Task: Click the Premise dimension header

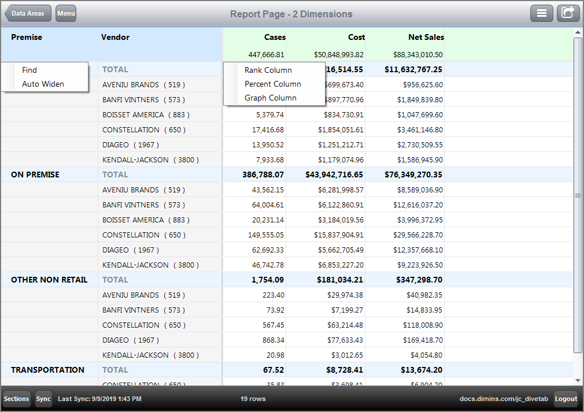Action: [x=27, y=37]
